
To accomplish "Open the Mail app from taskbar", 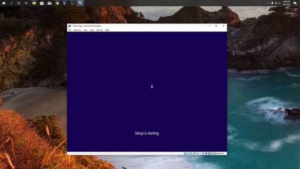I will tap(49, 3).
